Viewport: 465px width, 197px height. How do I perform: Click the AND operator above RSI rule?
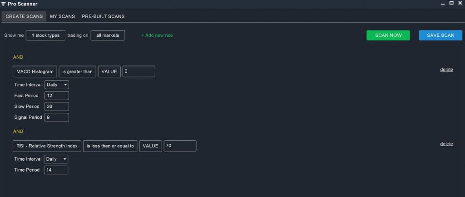tap(18, 131)
